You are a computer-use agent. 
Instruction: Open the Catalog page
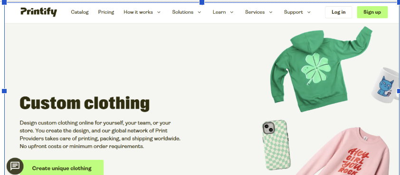point(80,12)
